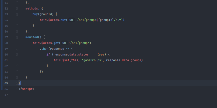Image resolution: width=217 pixels, height=108 pixels.
Task: Click the put method name on line 54
Action: (x=63, y=20)
